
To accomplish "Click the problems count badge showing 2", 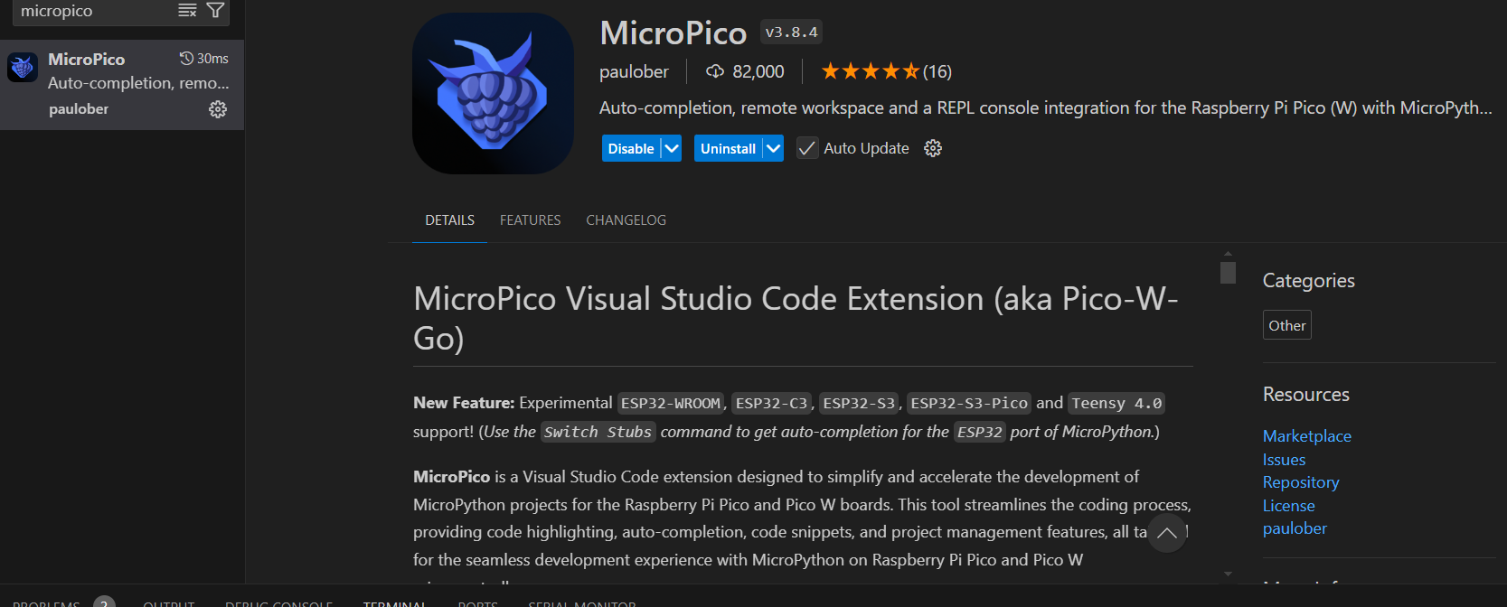I will pyautogui.click(x=104, y=602).
